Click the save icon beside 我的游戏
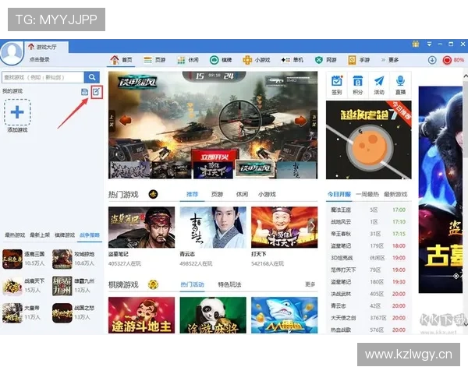This screenshot has width=468, height=374. (x=84, y=92)
